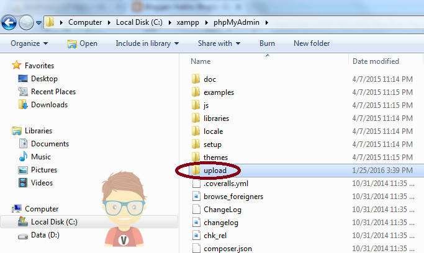Select the composer.json file icon
The image size is (424, 253).
coord(196,248)
